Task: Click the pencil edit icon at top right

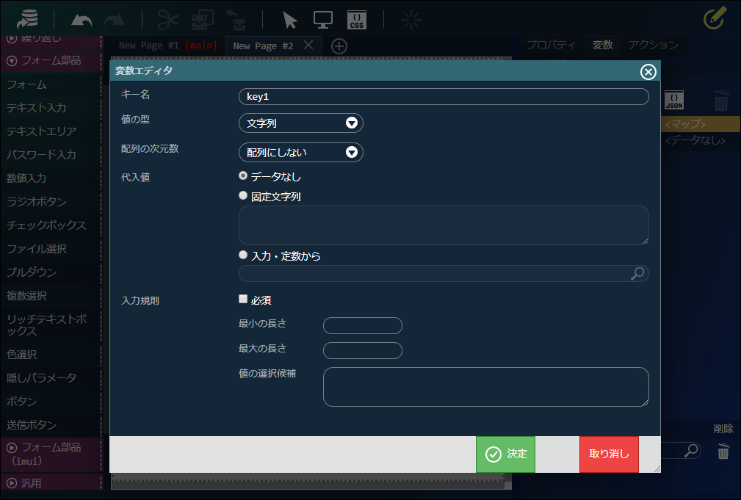Action: point(715,18)
